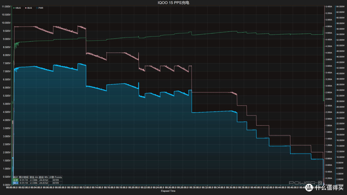Click the 统计 header in stats table
This screenshot has height=195, width=347.
click(x=16, y=177)
